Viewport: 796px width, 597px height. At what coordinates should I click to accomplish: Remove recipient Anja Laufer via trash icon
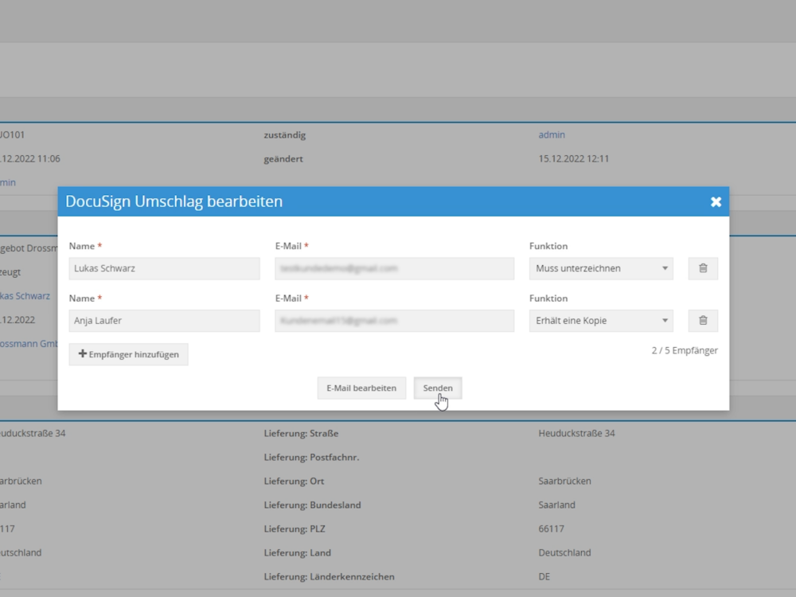(703, 321)
